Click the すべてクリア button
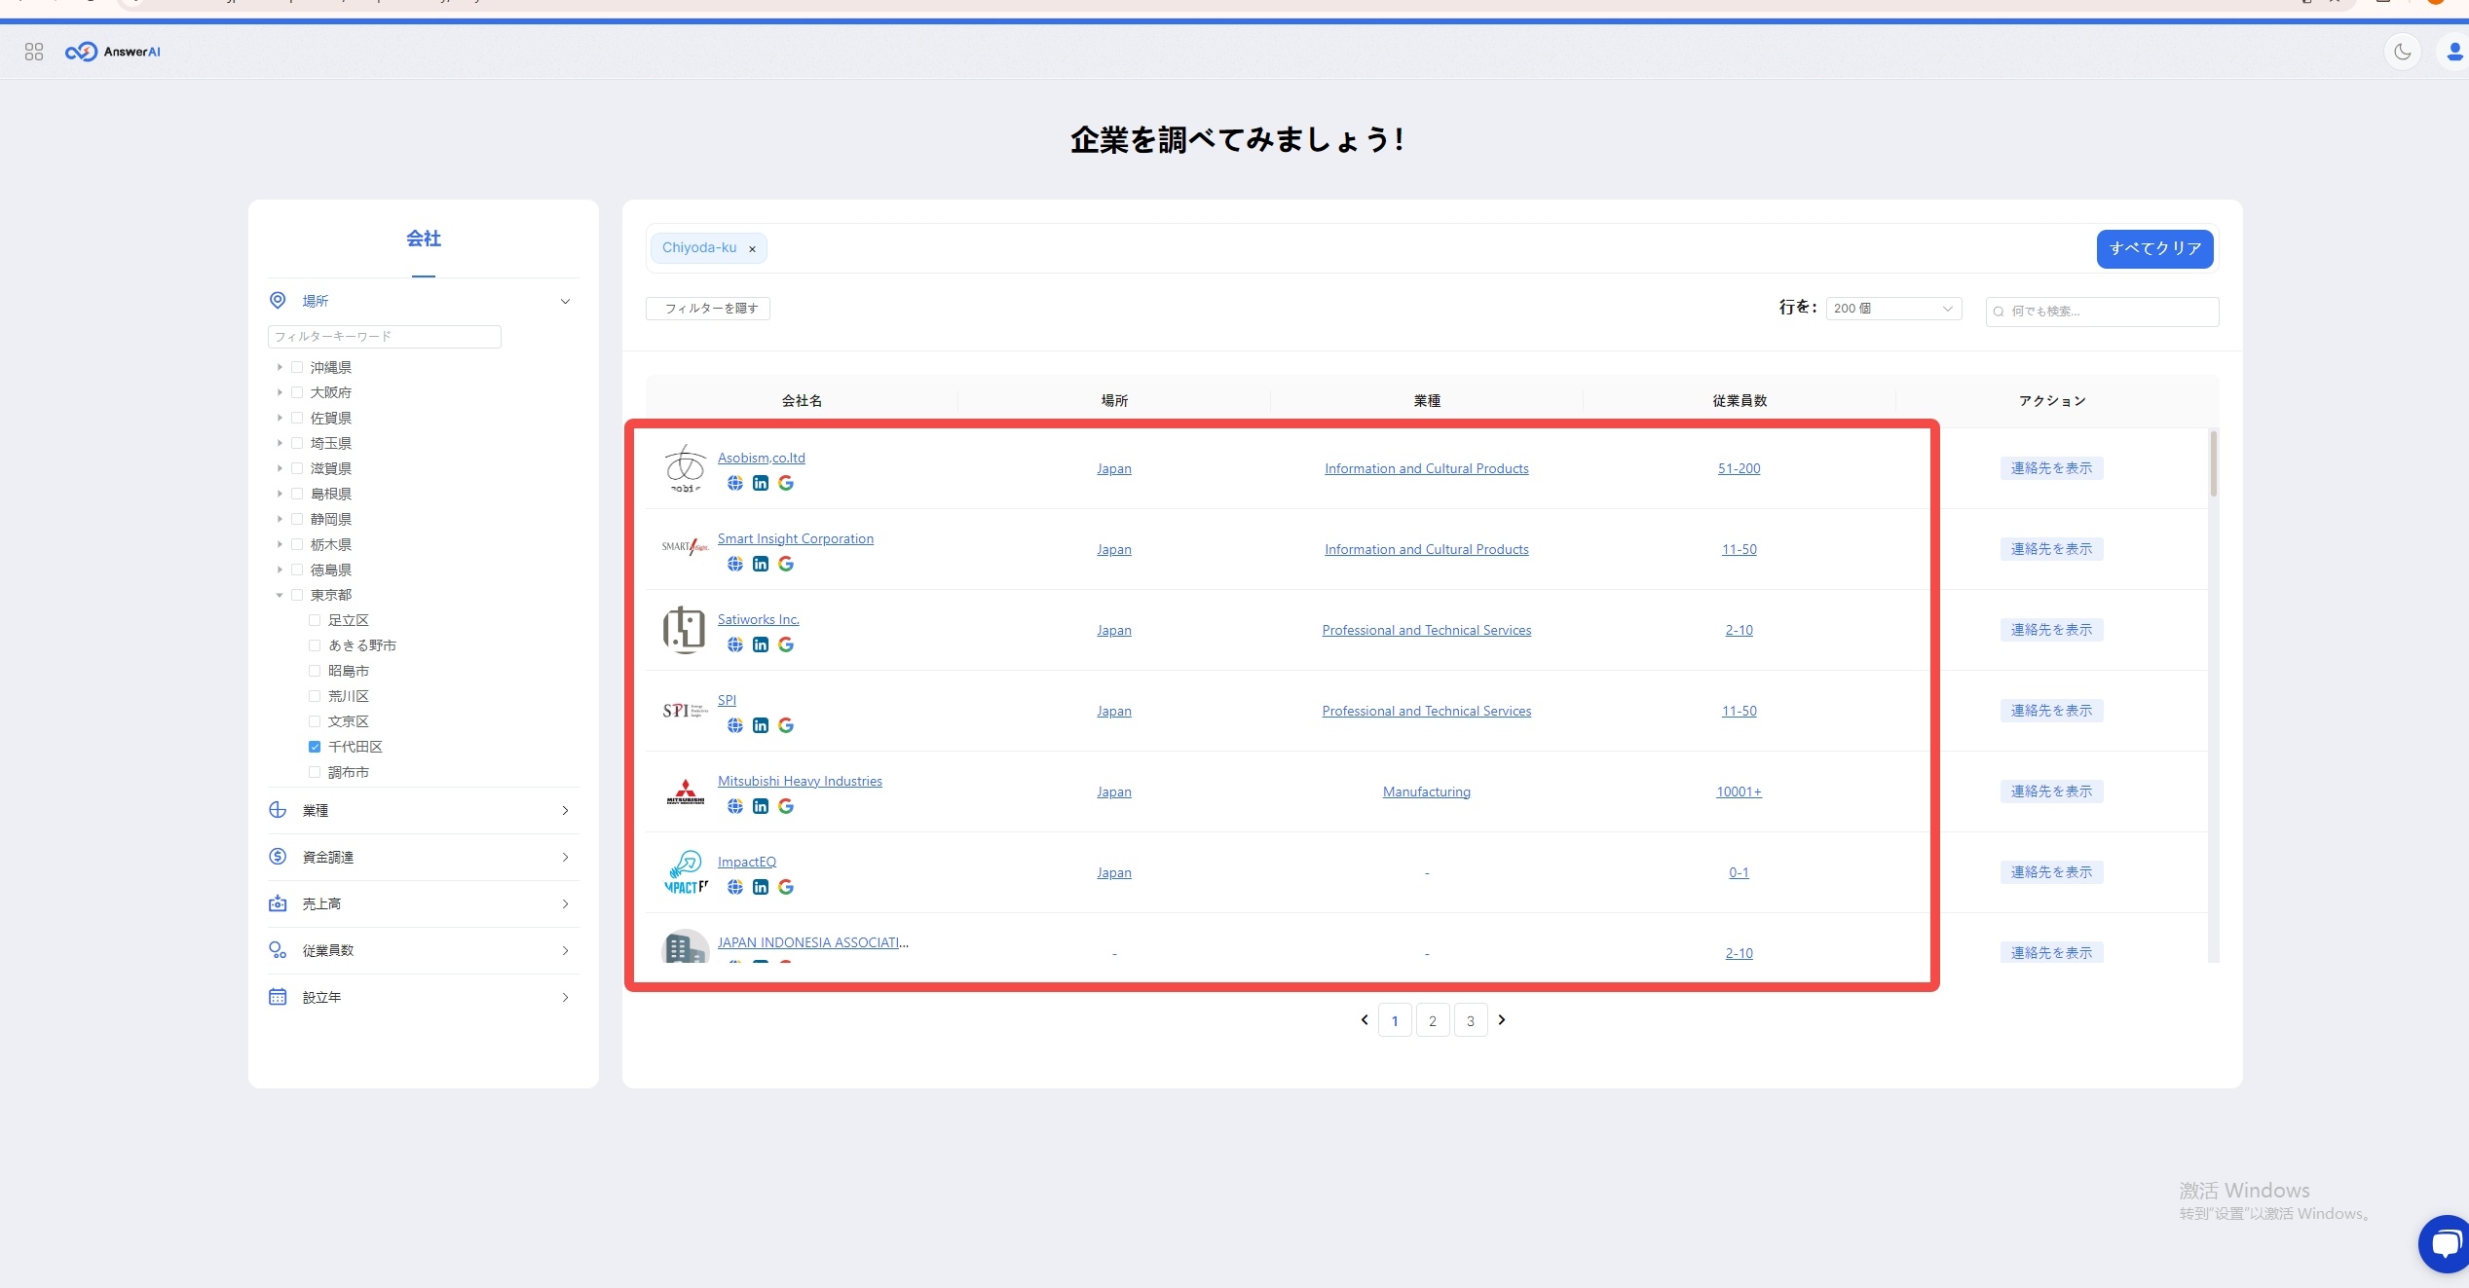The image size is (2469, 1288). click(2154, 248)
